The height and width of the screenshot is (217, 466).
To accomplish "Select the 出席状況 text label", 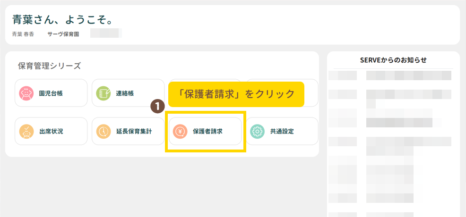I will (51, 131).
